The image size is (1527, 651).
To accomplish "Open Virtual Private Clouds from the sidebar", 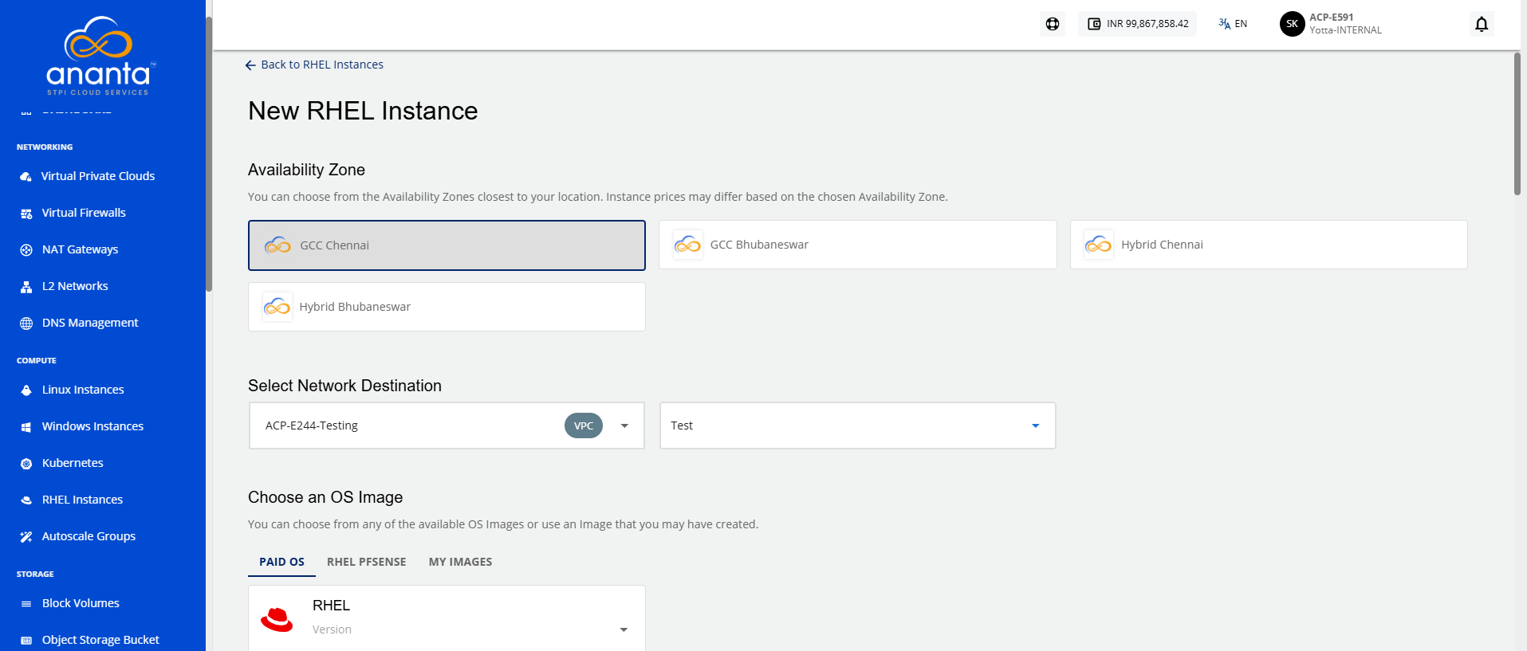I will point(98,176).
